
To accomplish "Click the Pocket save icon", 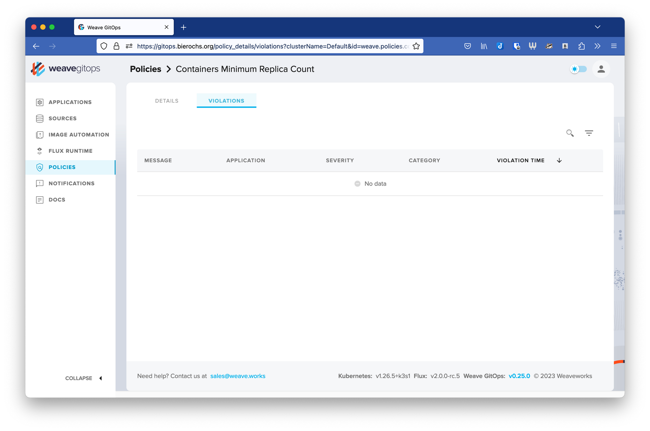I will tap(468, 46).
